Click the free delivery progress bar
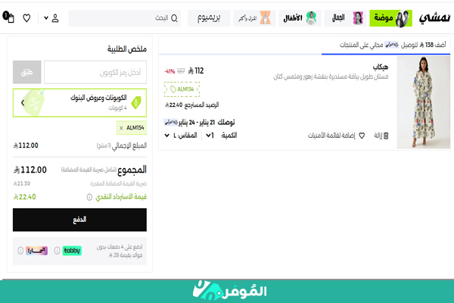The width and height of the screenshot is (454, 303). [x=304, y=55]
